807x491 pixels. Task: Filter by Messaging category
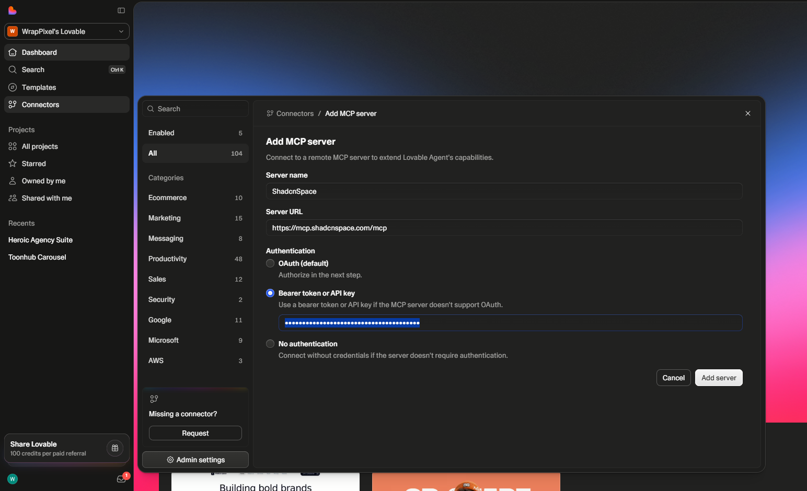[x=195, y=238]
